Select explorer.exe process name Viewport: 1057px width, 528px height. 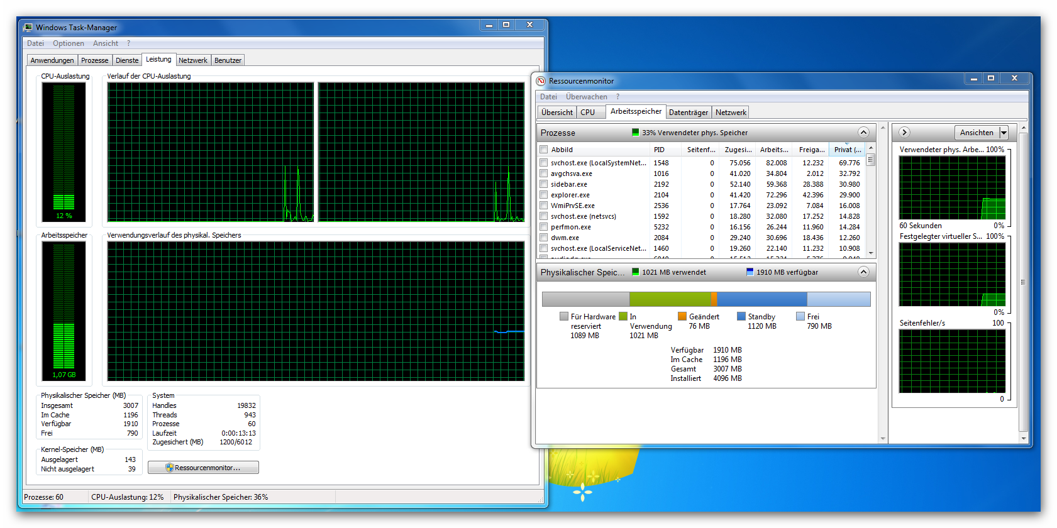[570, 195]
